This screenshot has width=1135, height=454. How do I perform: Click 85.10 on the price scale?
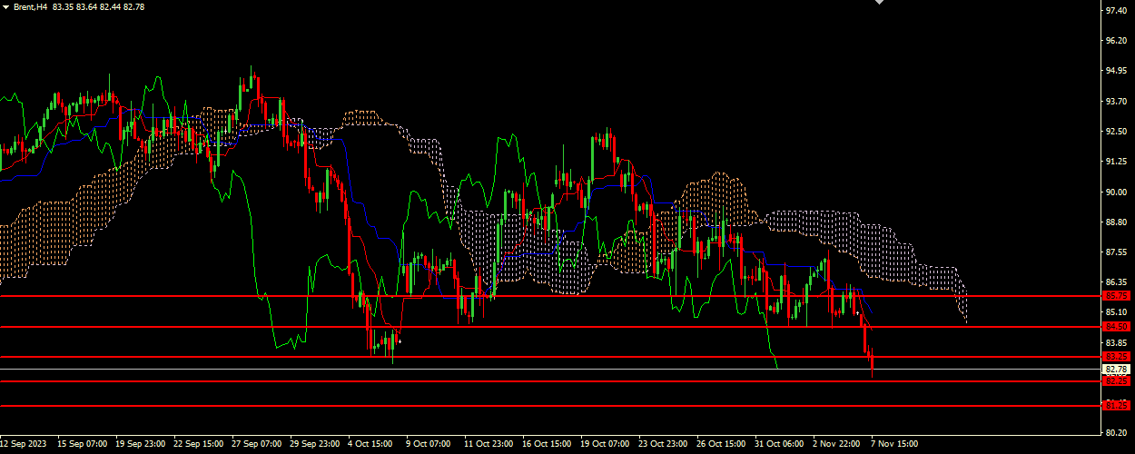click(1116, 312)
